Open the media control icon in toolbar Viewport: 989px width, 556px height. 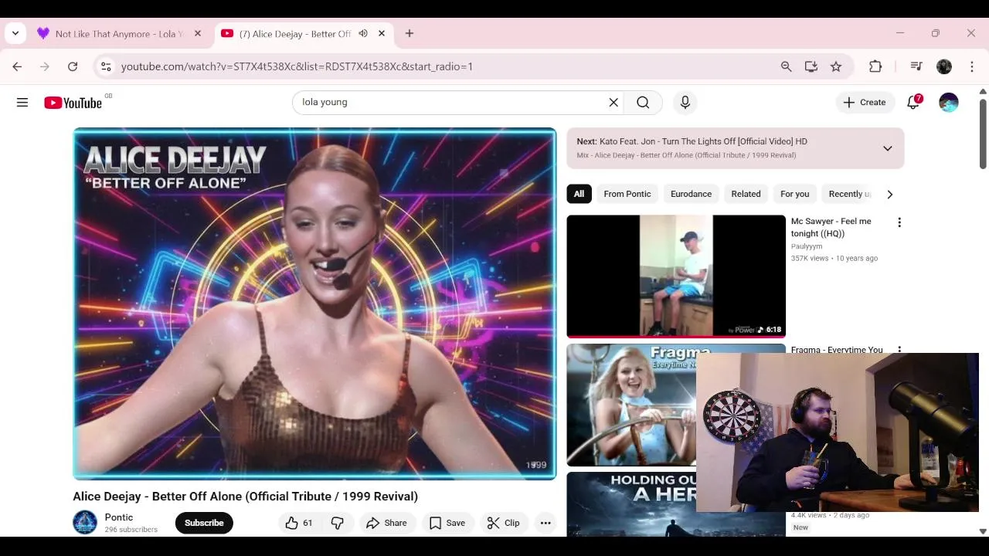pyautogui.click(x=916, y=66)
